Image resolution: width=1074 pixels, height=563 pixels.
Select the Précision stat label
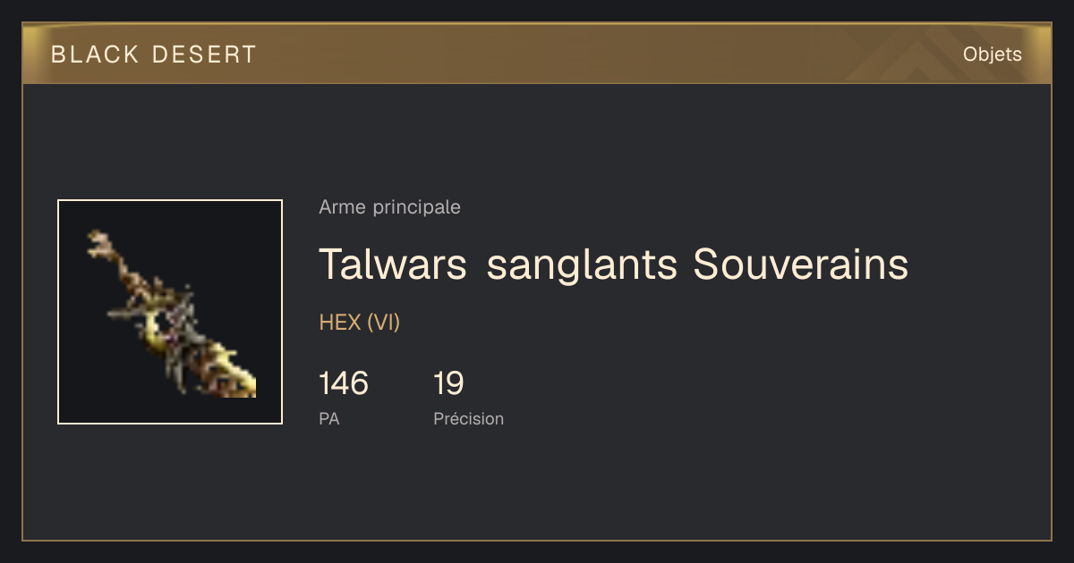pyautogui.click(x=468, y=418)
